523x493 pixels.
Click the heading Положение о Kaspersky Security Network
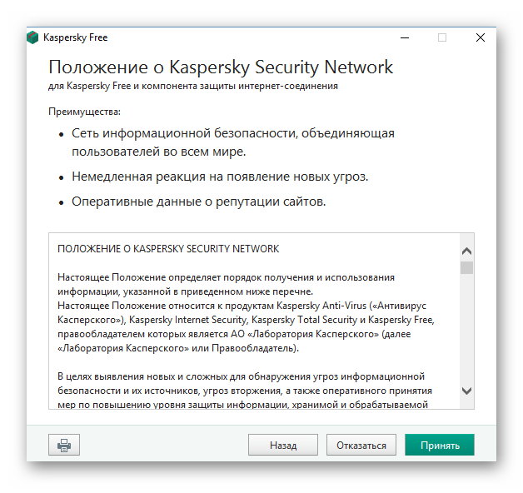[x=221, y=67]
